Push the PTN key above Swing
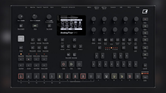 (x=39, y=48)
